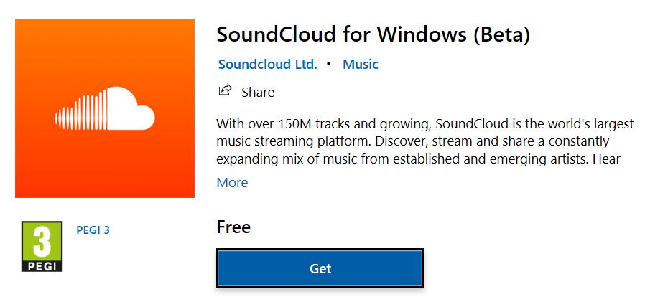The image size is (645, 307).
Task: Click the black PEGI label on badge
Action: (x=42, y=265)
